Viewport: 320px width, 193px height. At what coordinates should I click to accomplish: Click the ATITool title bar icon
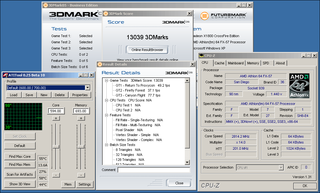(x=5, y=75)
